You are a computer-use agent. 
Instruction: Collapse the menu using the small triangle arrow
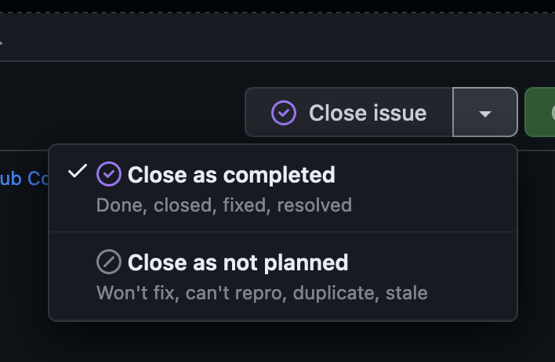coord(485,114)
